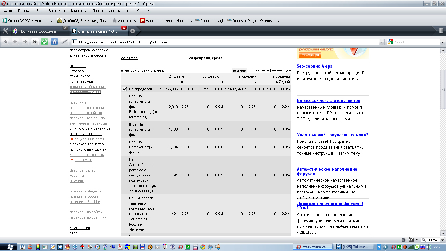Go forward one page
446x251 pixels.
25,42
